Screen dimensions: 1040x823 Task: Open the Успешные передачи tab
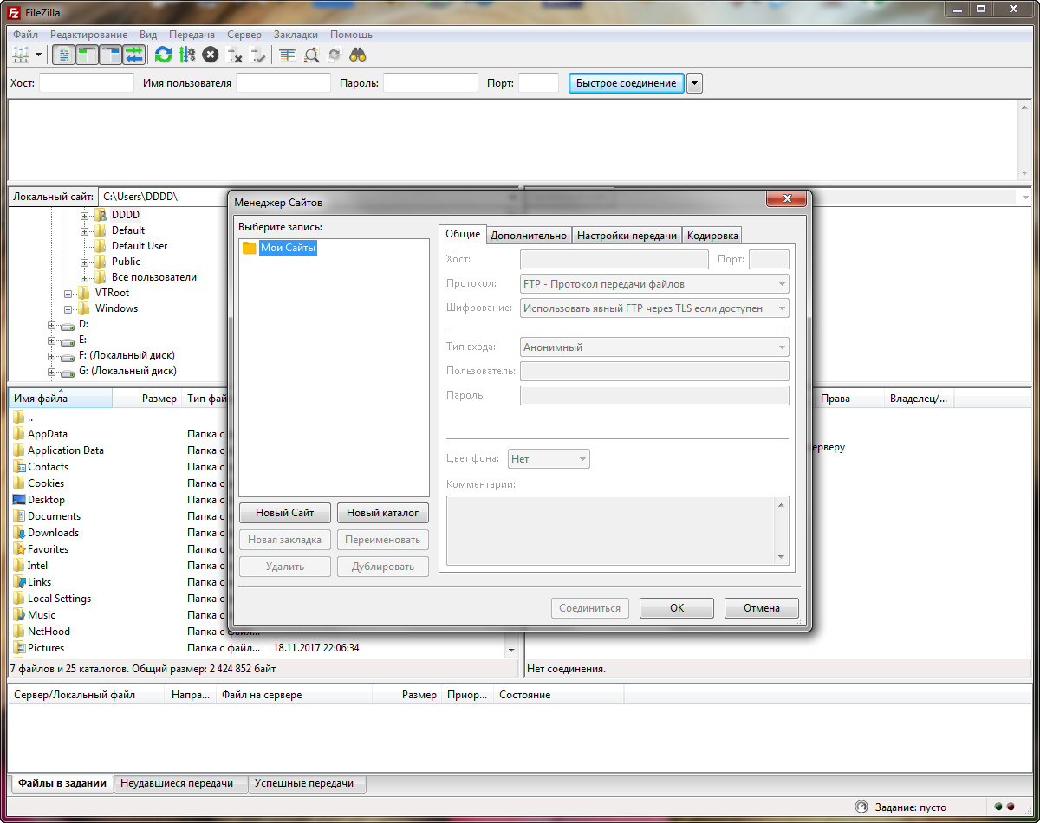coord(308,783)
